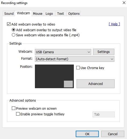
Task: Uncheck Add webcam overlay to video
Action: click(9, 24)
